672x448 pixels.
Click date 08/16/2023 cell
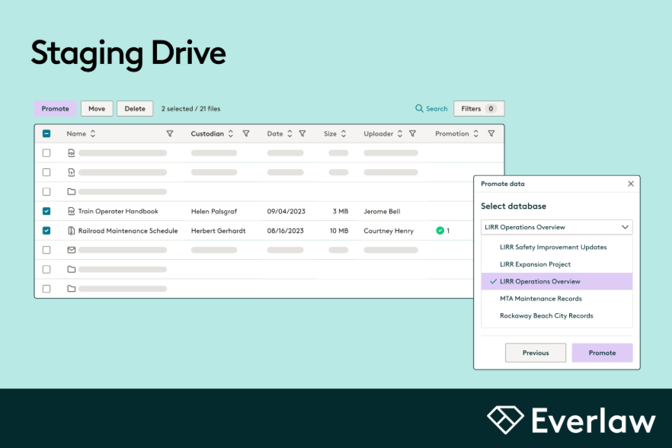286,231
